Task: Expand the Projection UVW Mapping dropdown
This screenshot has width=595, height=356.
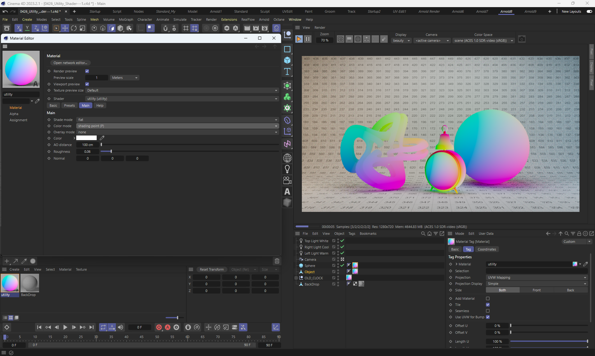Action: coord(536,277)
